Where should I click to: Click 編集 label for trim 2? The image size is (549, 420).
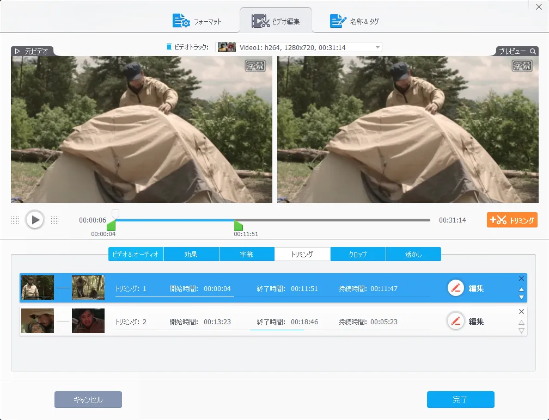(476, 322)
